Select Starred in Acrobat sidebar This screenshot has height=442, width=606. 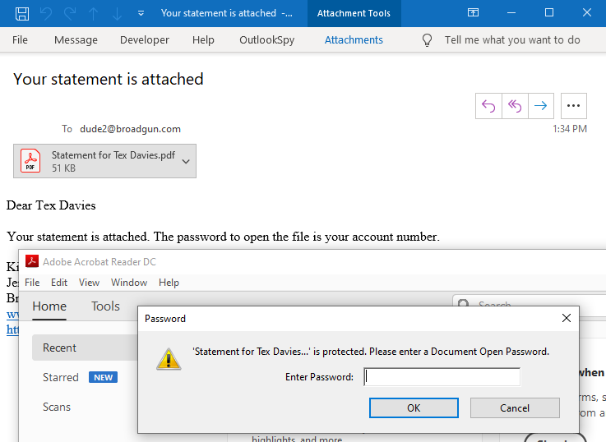[61, 377]
